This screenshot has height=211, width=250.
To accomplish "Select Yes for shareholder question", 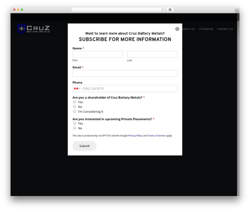I will pyautogui.click(x=74, y=102).
